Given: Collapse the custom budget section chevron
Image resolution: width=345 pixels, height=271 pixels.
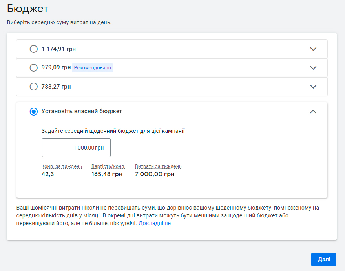Looking at the screenshot, I should coord(313,112).
